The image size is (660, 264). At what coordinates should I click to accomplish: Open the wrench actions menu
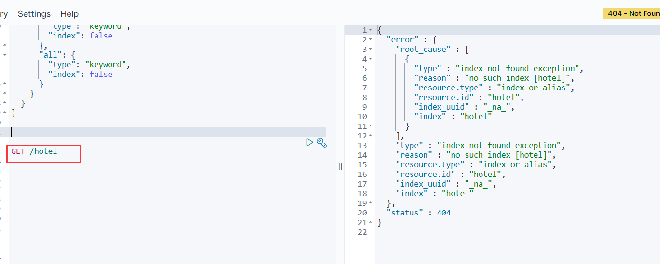(322, 142)
